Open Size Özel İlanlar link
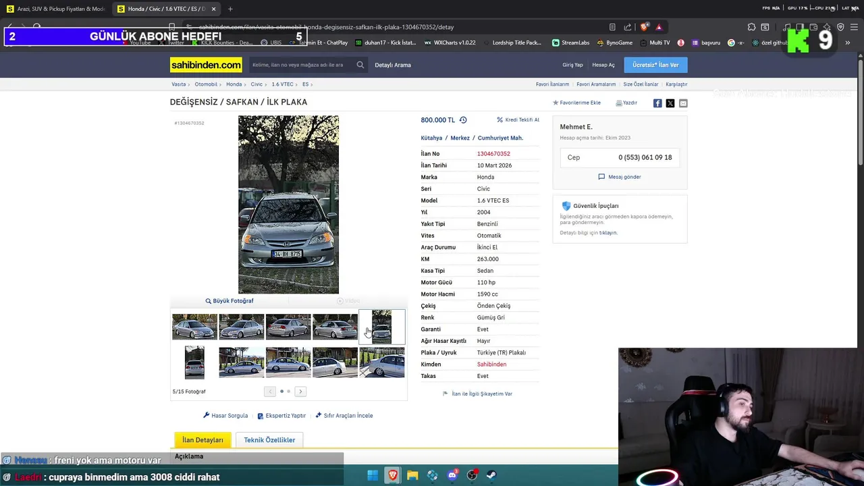The image size is (864, 486). pos(641,84)
